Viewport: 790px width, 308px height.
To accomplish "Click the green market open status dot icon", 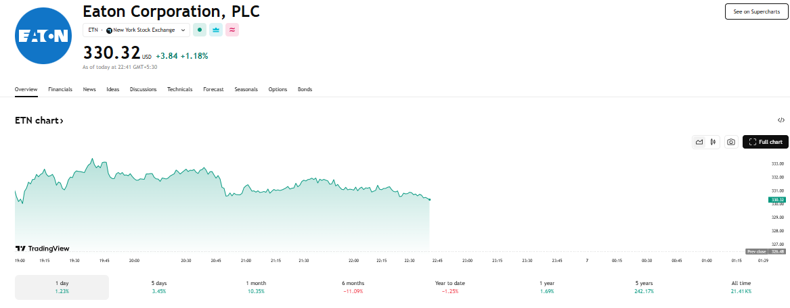I will click(x=200, y=30).
